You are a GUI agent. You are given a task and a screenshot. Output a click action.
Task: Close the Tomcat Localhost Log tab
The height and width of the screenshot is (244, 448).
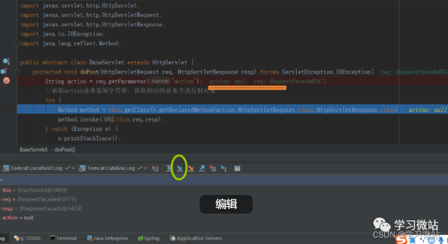point(73,168)
